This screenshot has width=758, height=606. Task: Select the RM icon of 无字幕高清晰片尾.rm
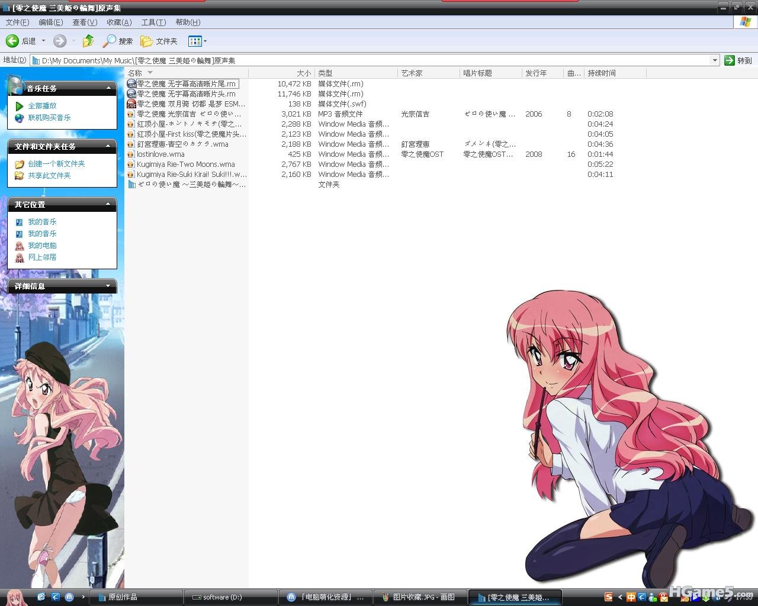(x=131, y=84)
